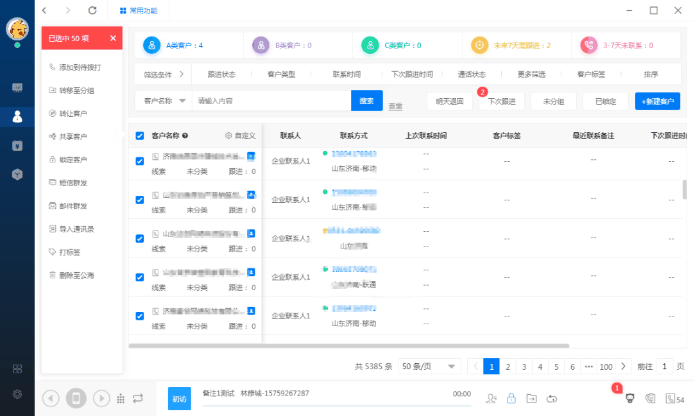The height and width of the screenshot is (416, 693).
Task: Click the 未来7天需跟进 yellow target icon
Action: click(x=479, y=45)
